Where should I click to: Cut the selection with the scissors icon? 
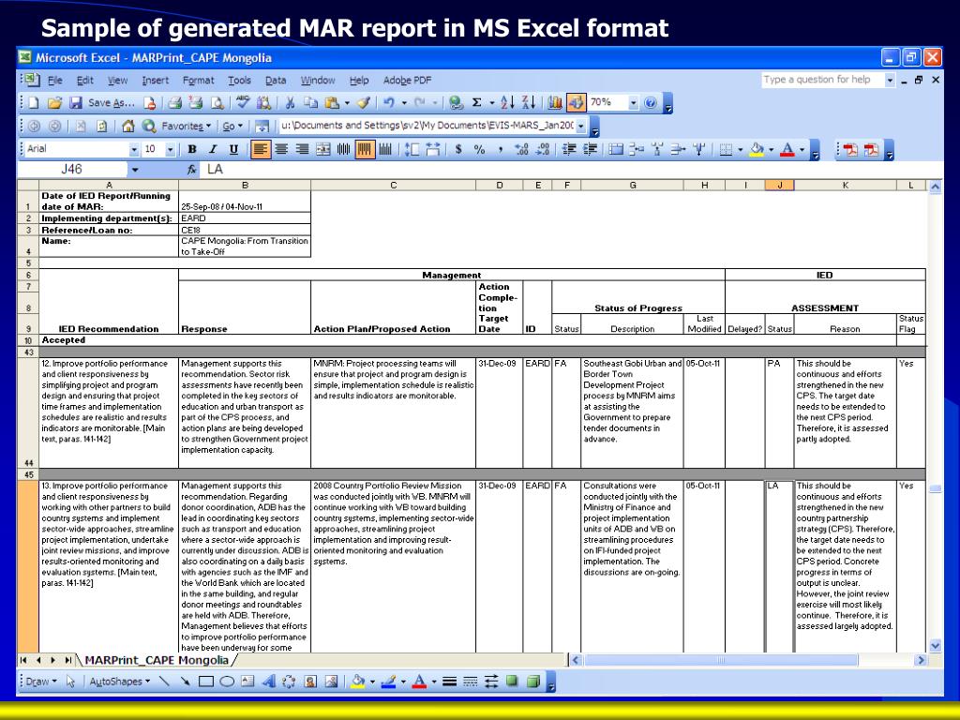pos(291,103)
